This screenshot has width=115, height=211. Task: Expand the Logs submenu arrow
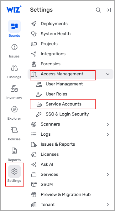(x=108, y=134)
